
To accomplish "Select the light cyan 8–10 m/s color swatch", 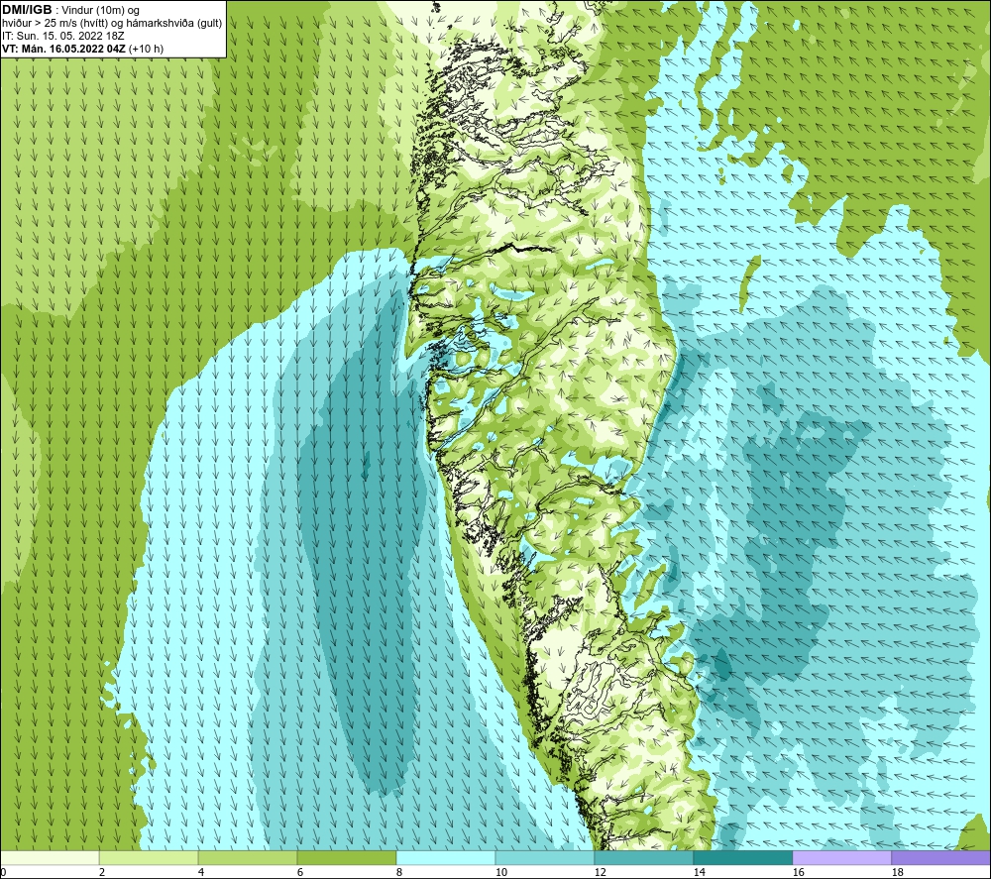I will [x=446, y=857].
